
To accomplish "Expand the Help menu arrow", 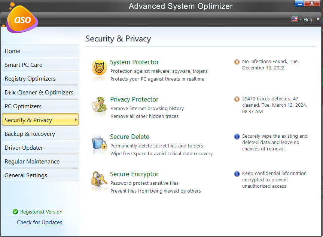I will pos(317,19).
